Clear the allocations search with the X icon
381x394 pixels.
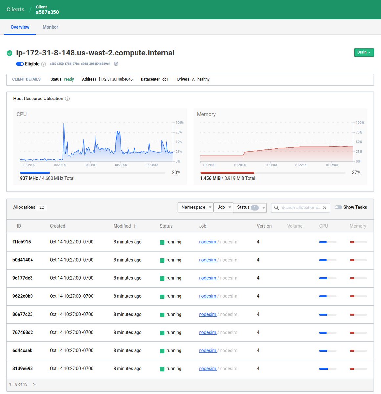coord(325,208)
